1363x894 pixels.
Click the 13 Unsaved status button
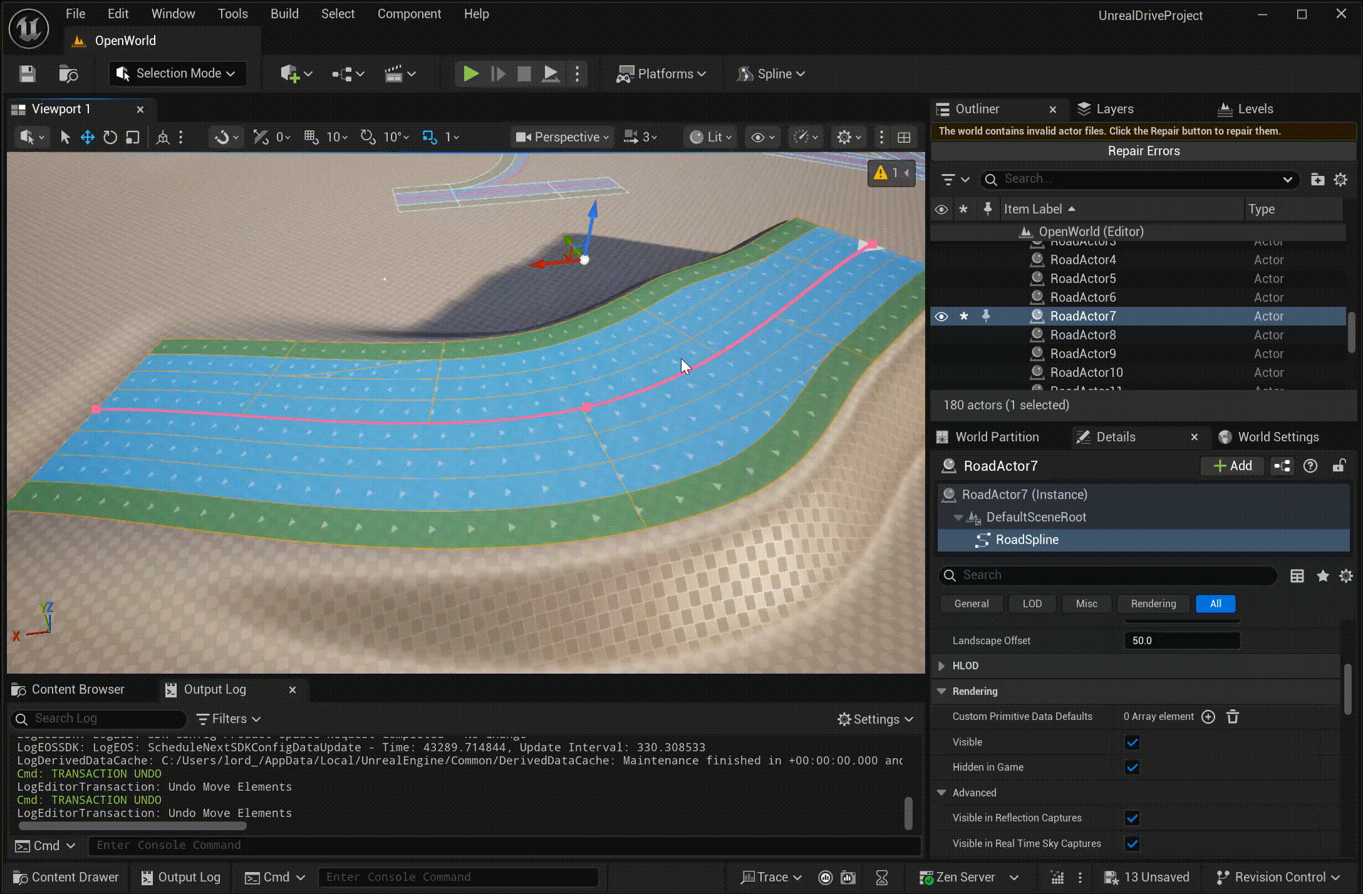tap(1147, 877)
